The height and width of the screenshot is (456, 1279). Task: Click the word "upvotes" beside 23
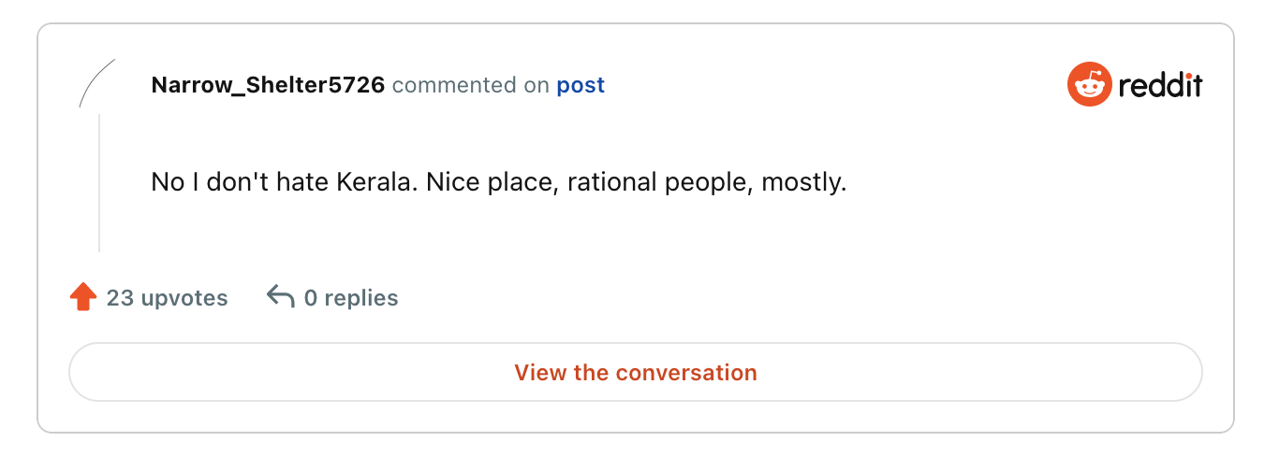pyautogui.click(x=184, y=298)
